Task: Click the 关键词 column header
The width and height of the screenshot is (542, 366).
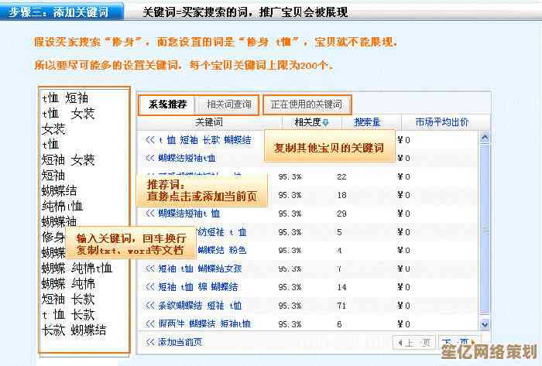Action: click(x=209, y=122)
